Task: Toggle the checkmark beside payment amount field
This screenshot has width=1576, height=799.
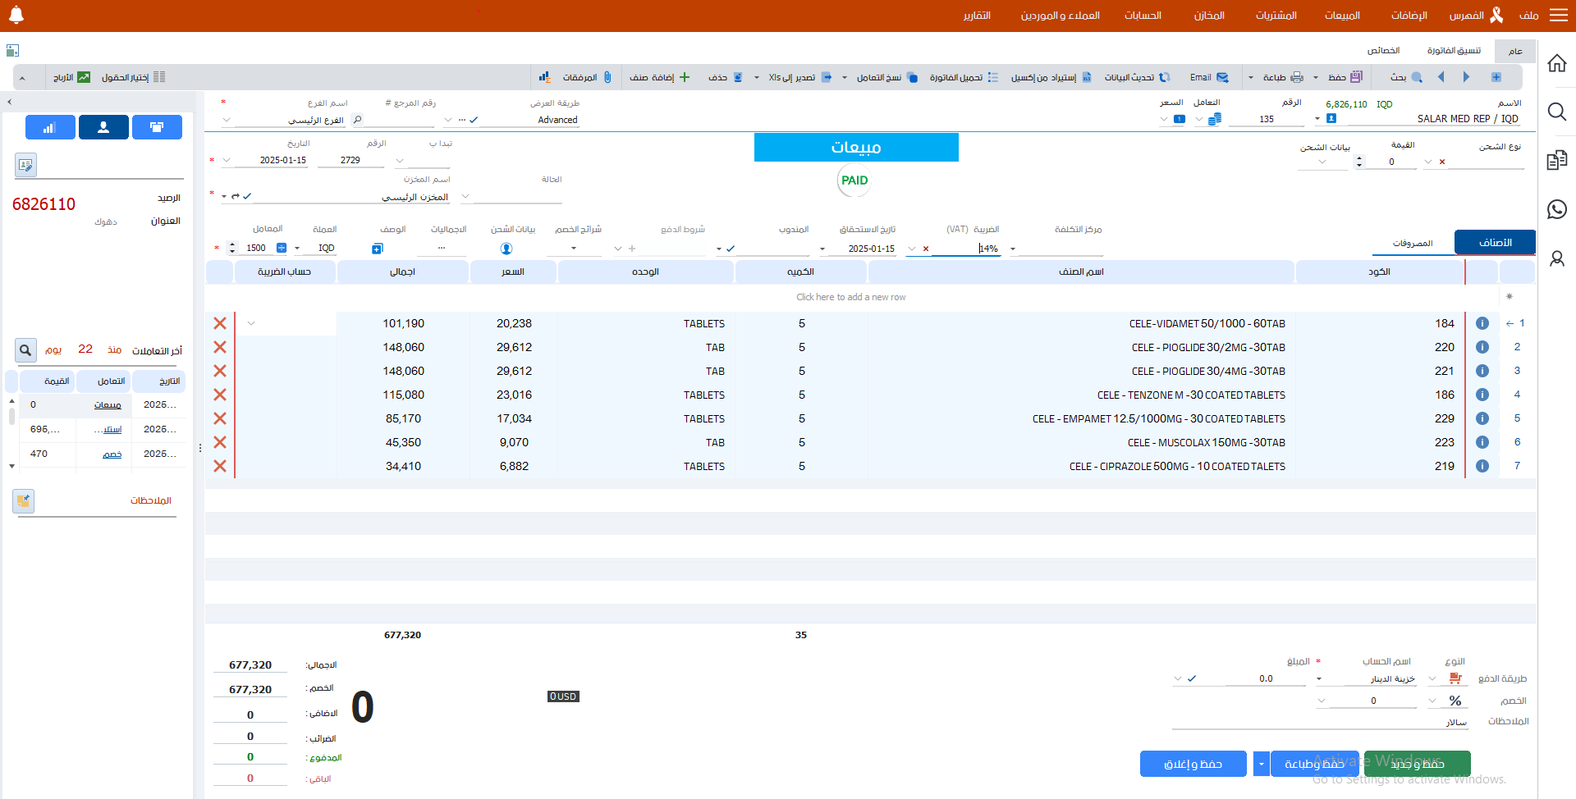Action: click(x=1192, y=678)
